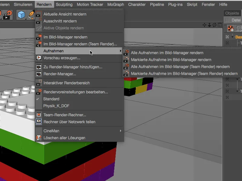The image size is (242, 181).
Task: Open the Simulieren menu
Action: (x=23, y=5)
